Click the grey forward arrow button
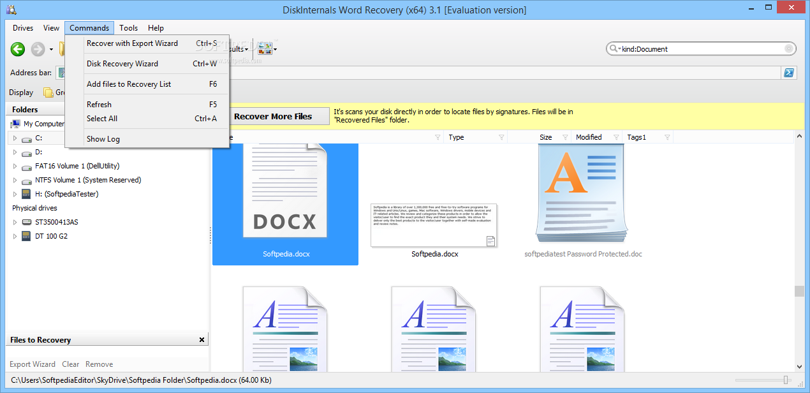The width and height of the screenshot is (810, 393). point(38,49)
